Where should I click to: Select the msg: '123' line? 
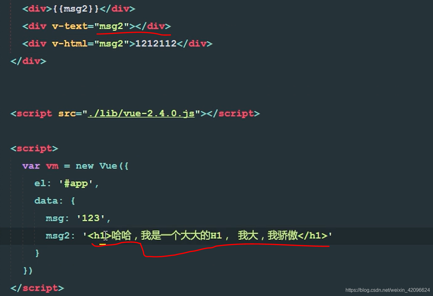pyautogui.click(x=78, y=218)
